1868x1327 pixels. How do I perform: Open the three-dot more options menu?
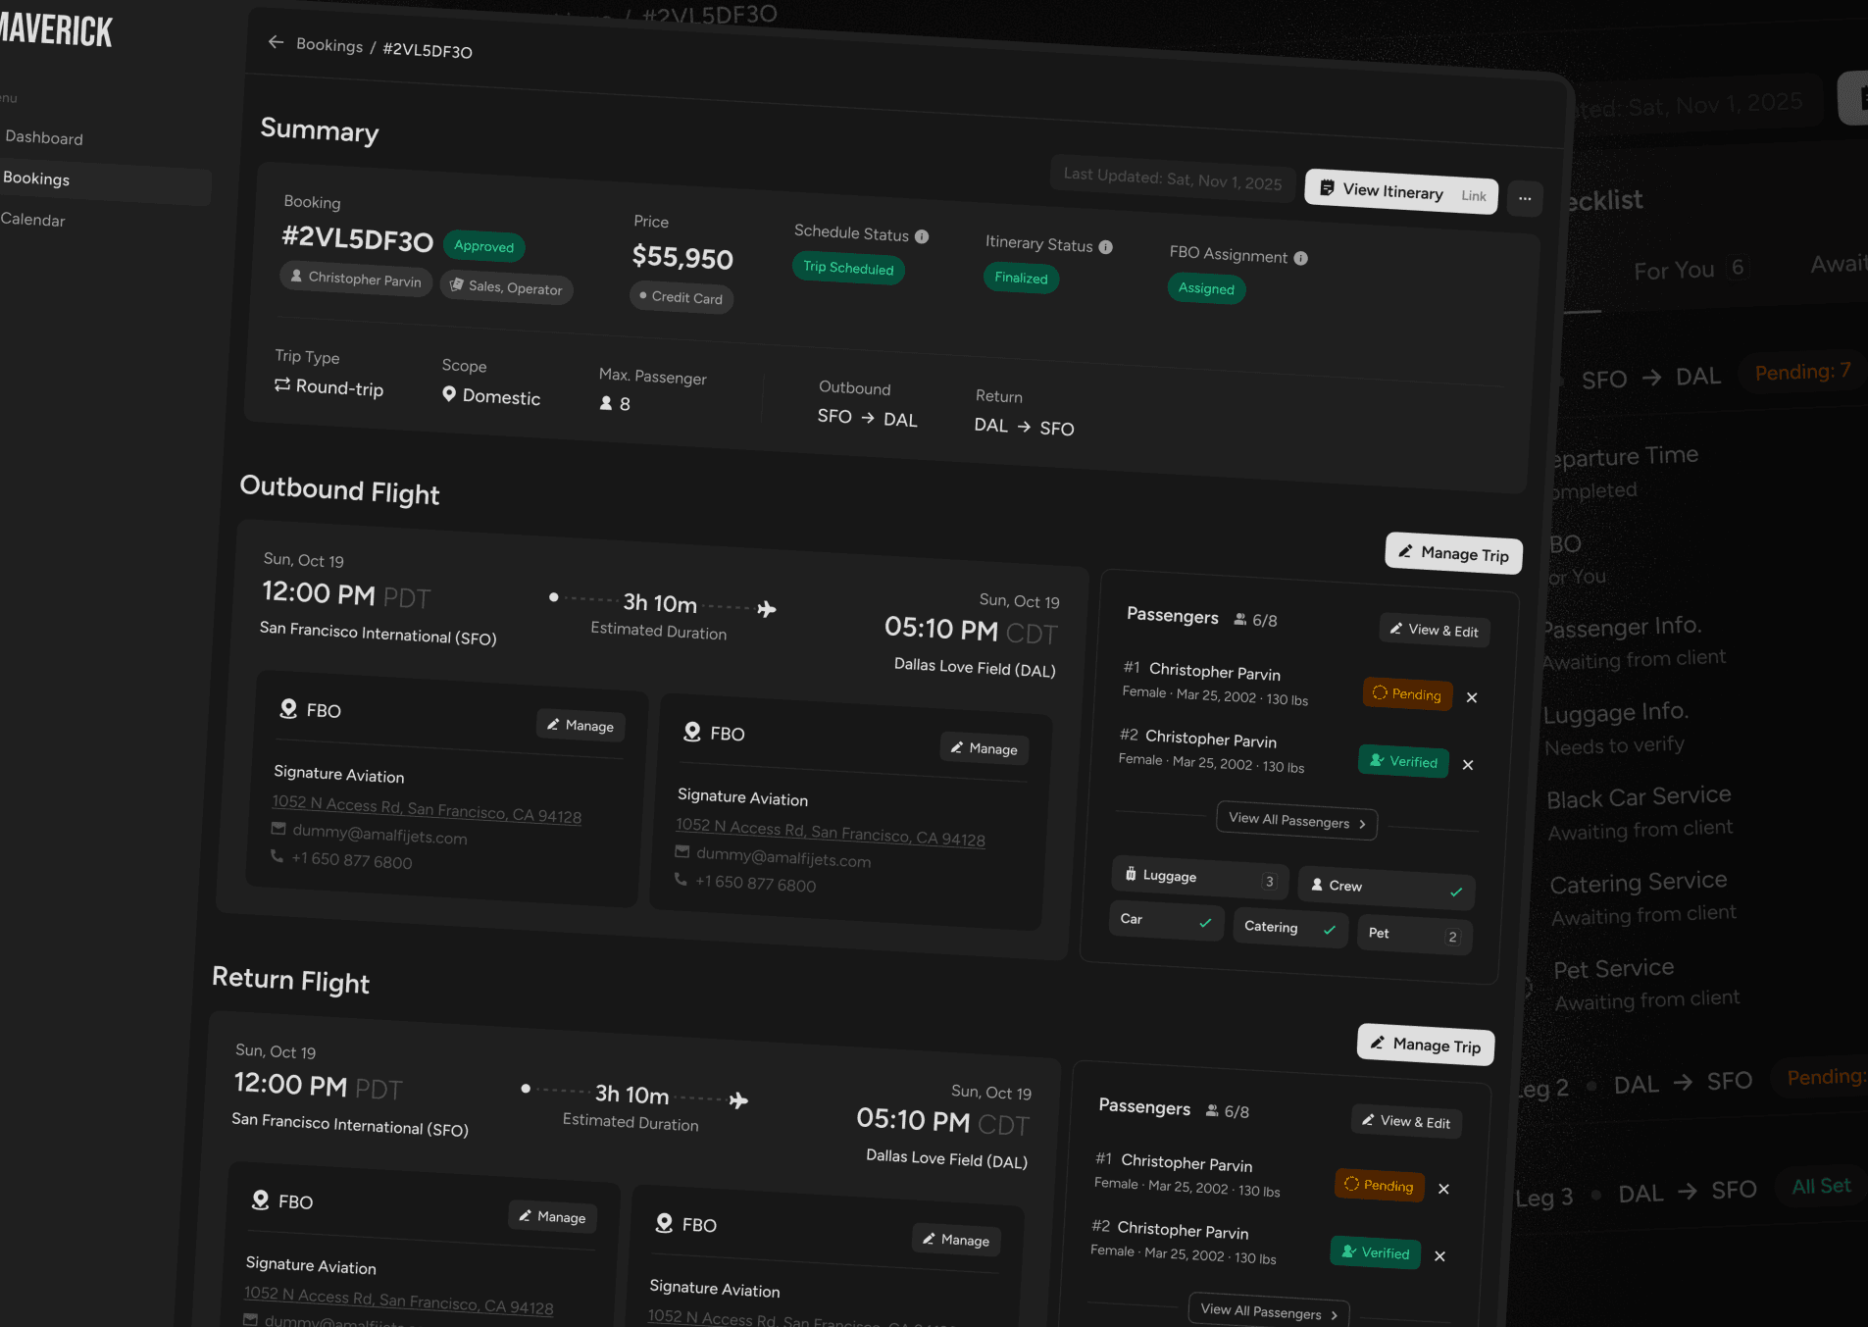[1525, 198]
